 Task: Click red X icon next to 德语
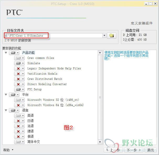pos(18,131)
